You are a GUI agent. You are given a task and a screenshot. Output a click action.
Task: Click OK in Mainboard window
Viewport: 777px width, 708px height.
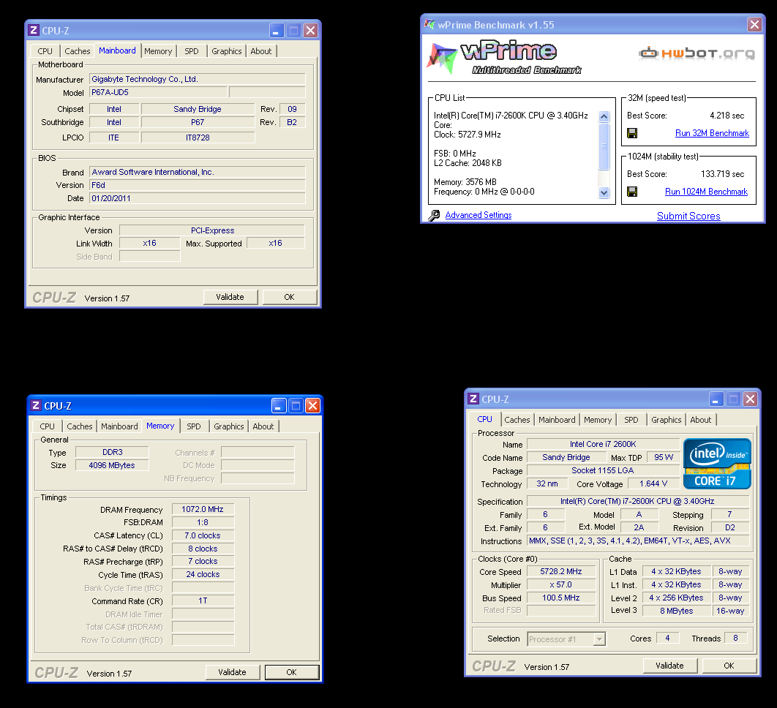point(290,297)
